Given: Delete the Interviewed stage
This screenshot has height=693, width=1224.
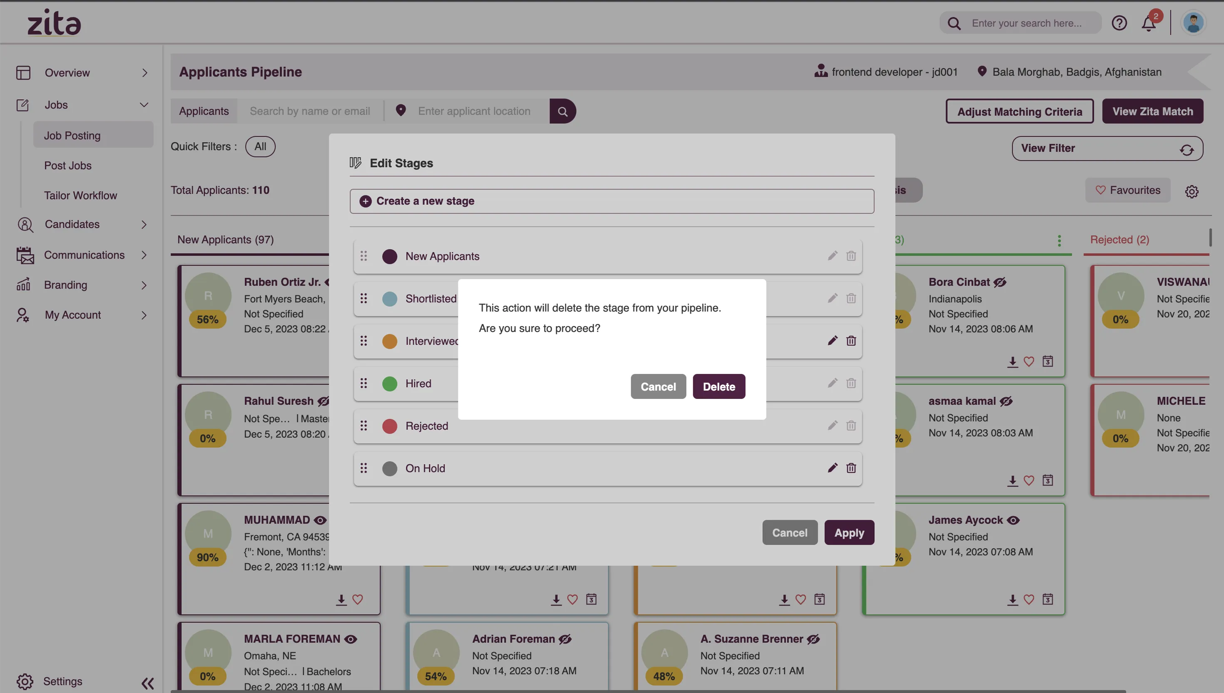Looking at the screenshot, I should [x=851, y=341].
